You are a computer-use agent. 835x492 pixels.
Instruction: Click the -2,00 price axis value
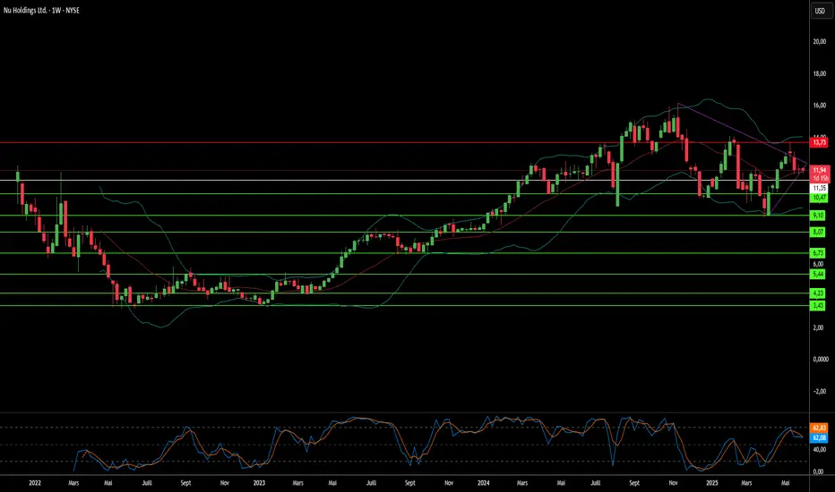tap(819, 391)
